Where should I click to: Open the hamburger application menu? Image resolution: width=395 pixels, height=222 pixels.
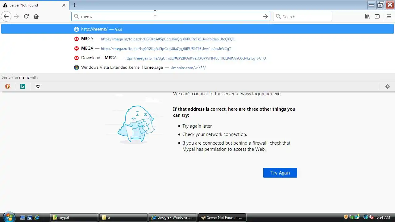tap(389, 17)
